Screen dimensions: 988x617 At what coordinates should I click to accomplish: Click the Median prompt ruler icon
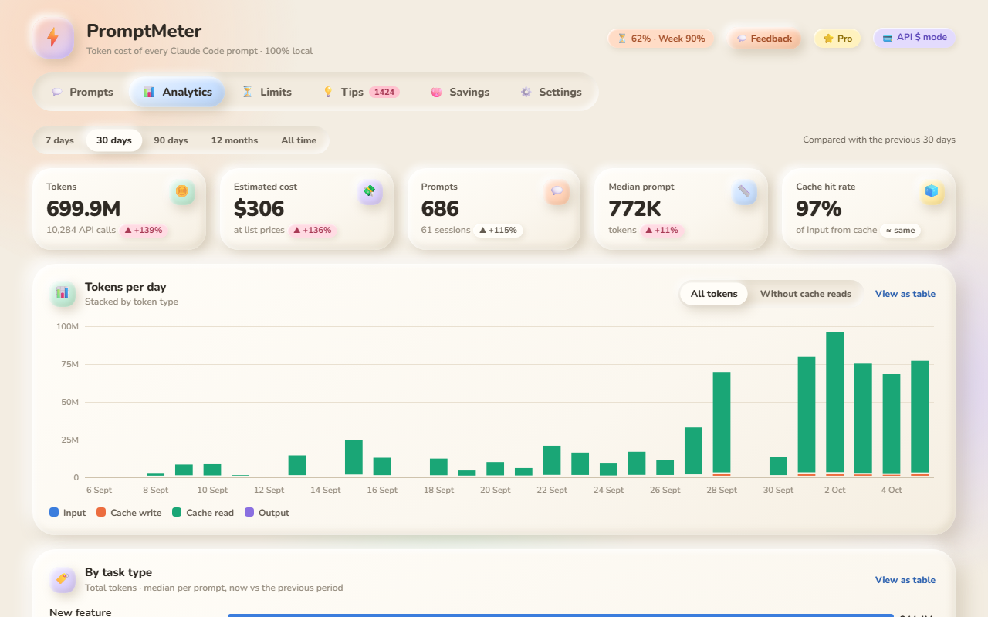[x=744, y=191]
